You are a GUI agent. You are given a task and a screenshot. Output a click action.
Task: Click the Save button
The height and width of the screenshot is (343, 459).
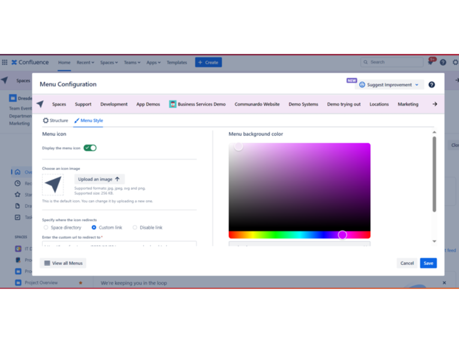[x=428, y=263]
